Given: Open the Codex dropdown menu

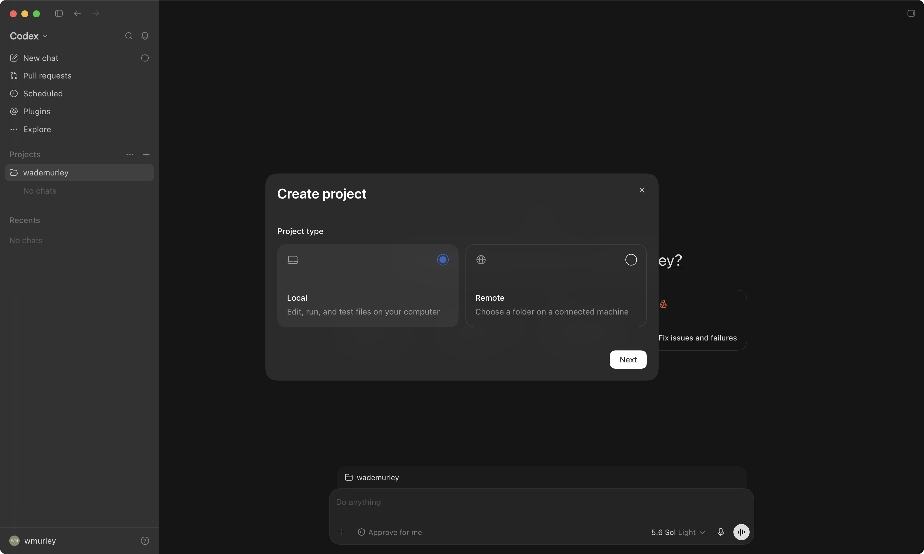Looking at the screenshot, I should (x=29, y=36).
